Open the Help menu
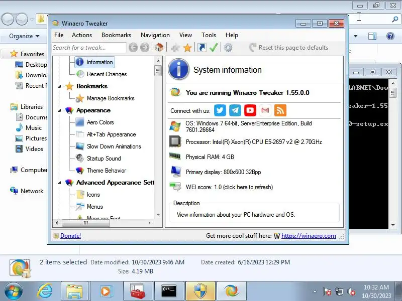This screenshot has width=402, height=301. (232, 35)
